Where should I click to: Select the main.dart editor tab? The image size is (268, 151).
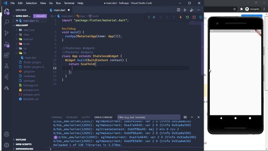(x=59, y=10)
